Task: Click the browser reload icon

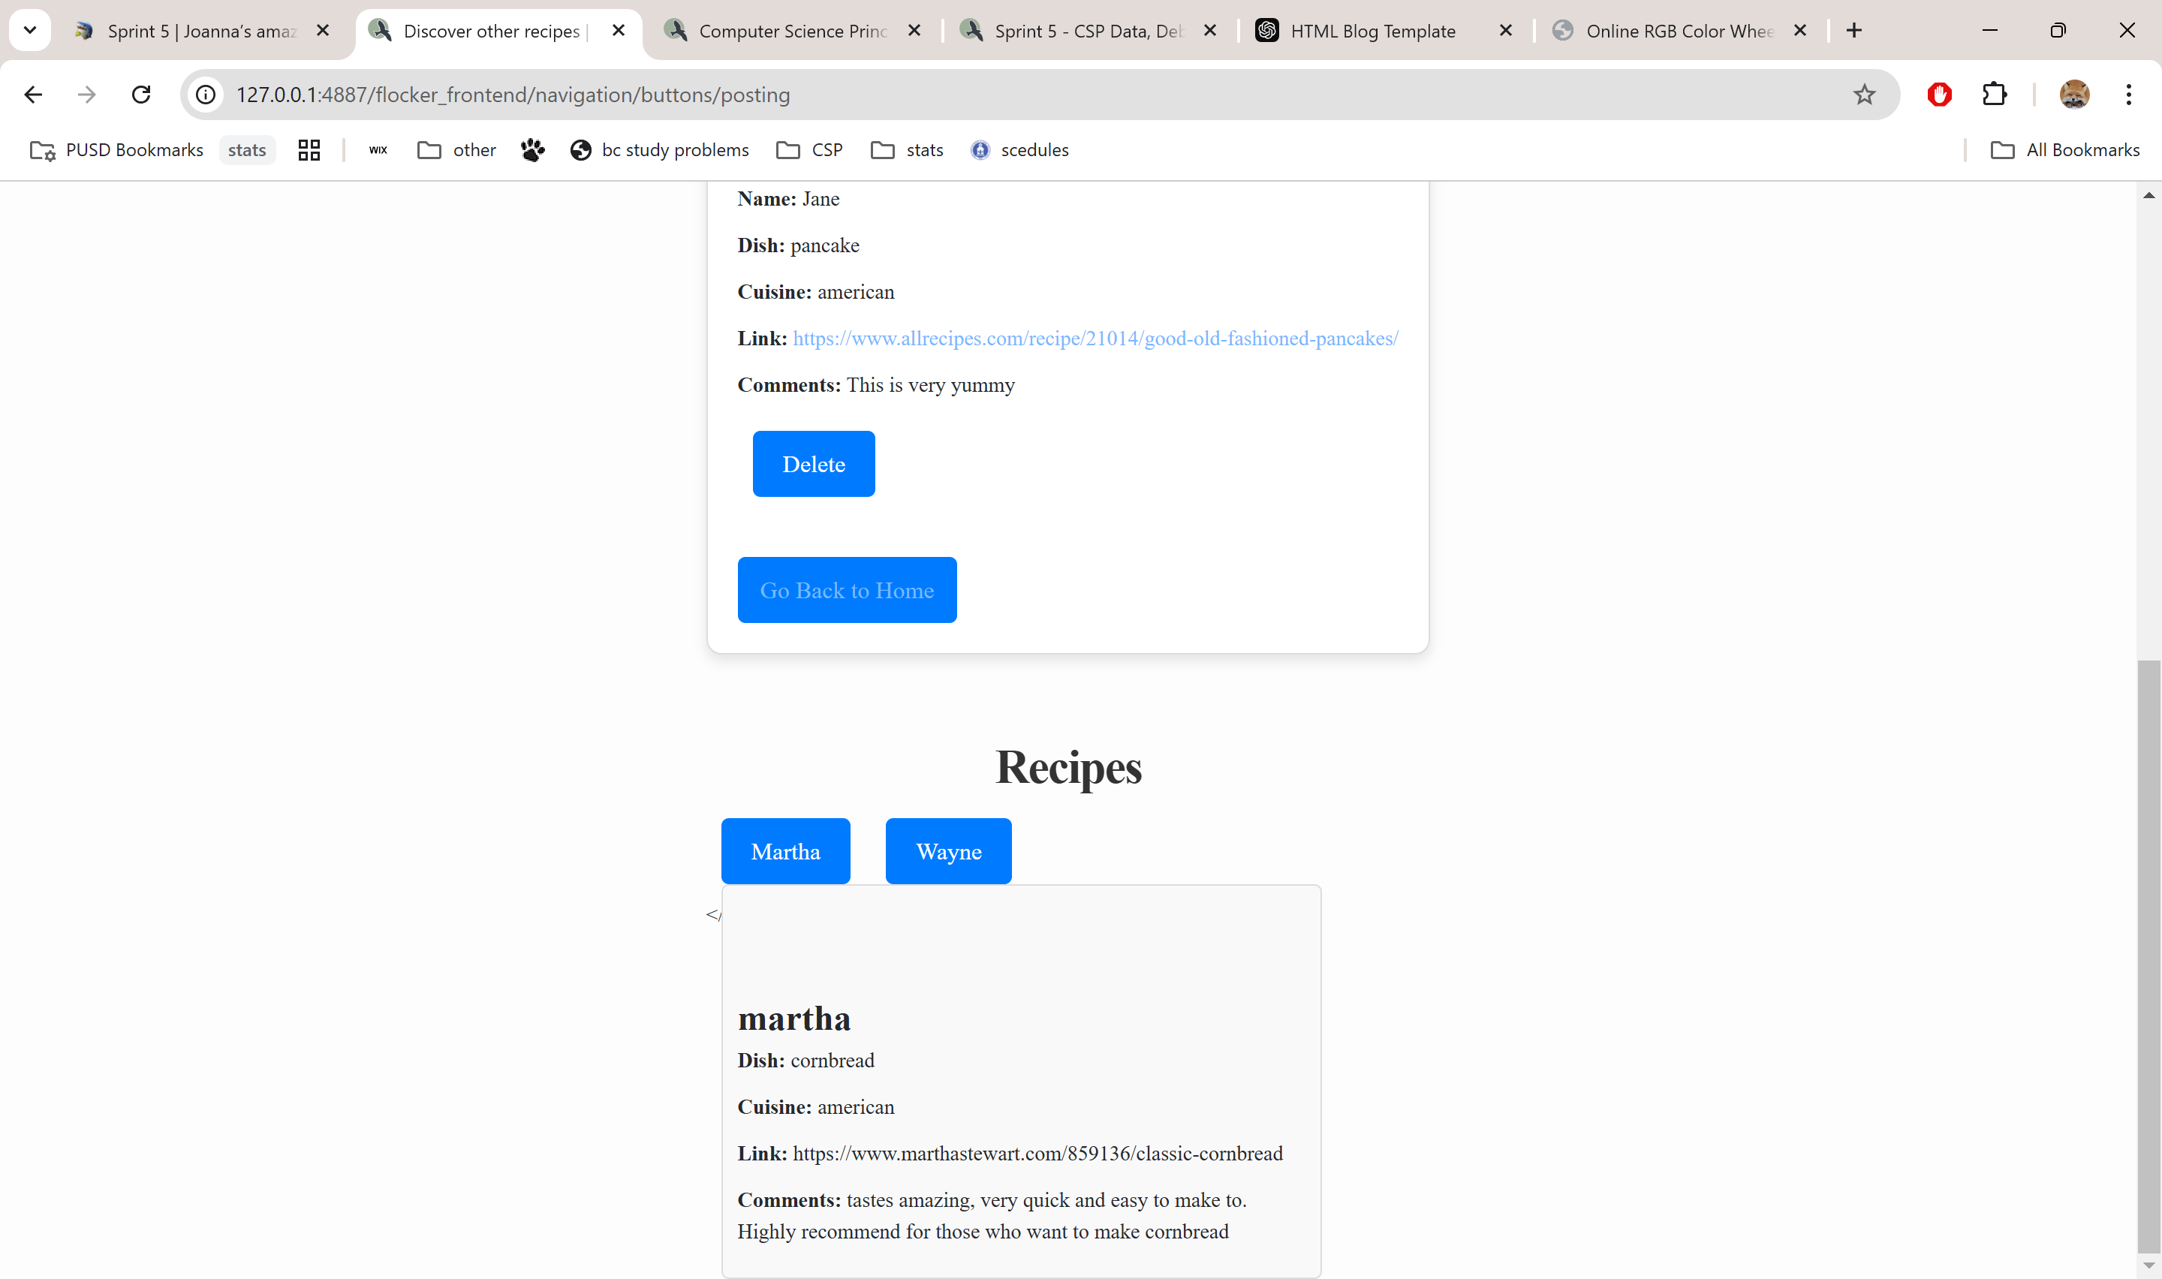Action: point(140,95)
